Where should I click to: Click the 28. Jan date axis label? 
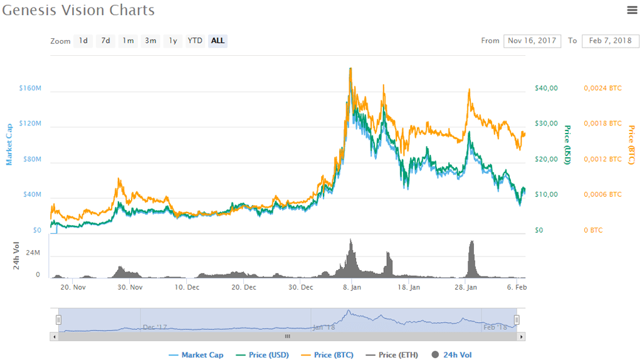click(x=466, y=287)
